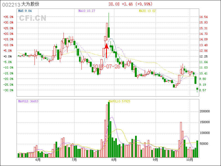Select the 9月 time axis marker
Image resolution: width=221 pixels, height=166 pixels.
(x=155, y=160)
